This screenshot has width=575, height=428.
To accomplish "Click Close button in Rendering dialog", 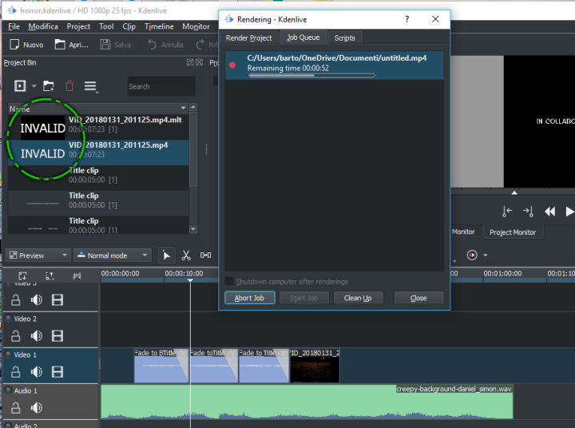I will pyautogui.click(x=418, y=298).
